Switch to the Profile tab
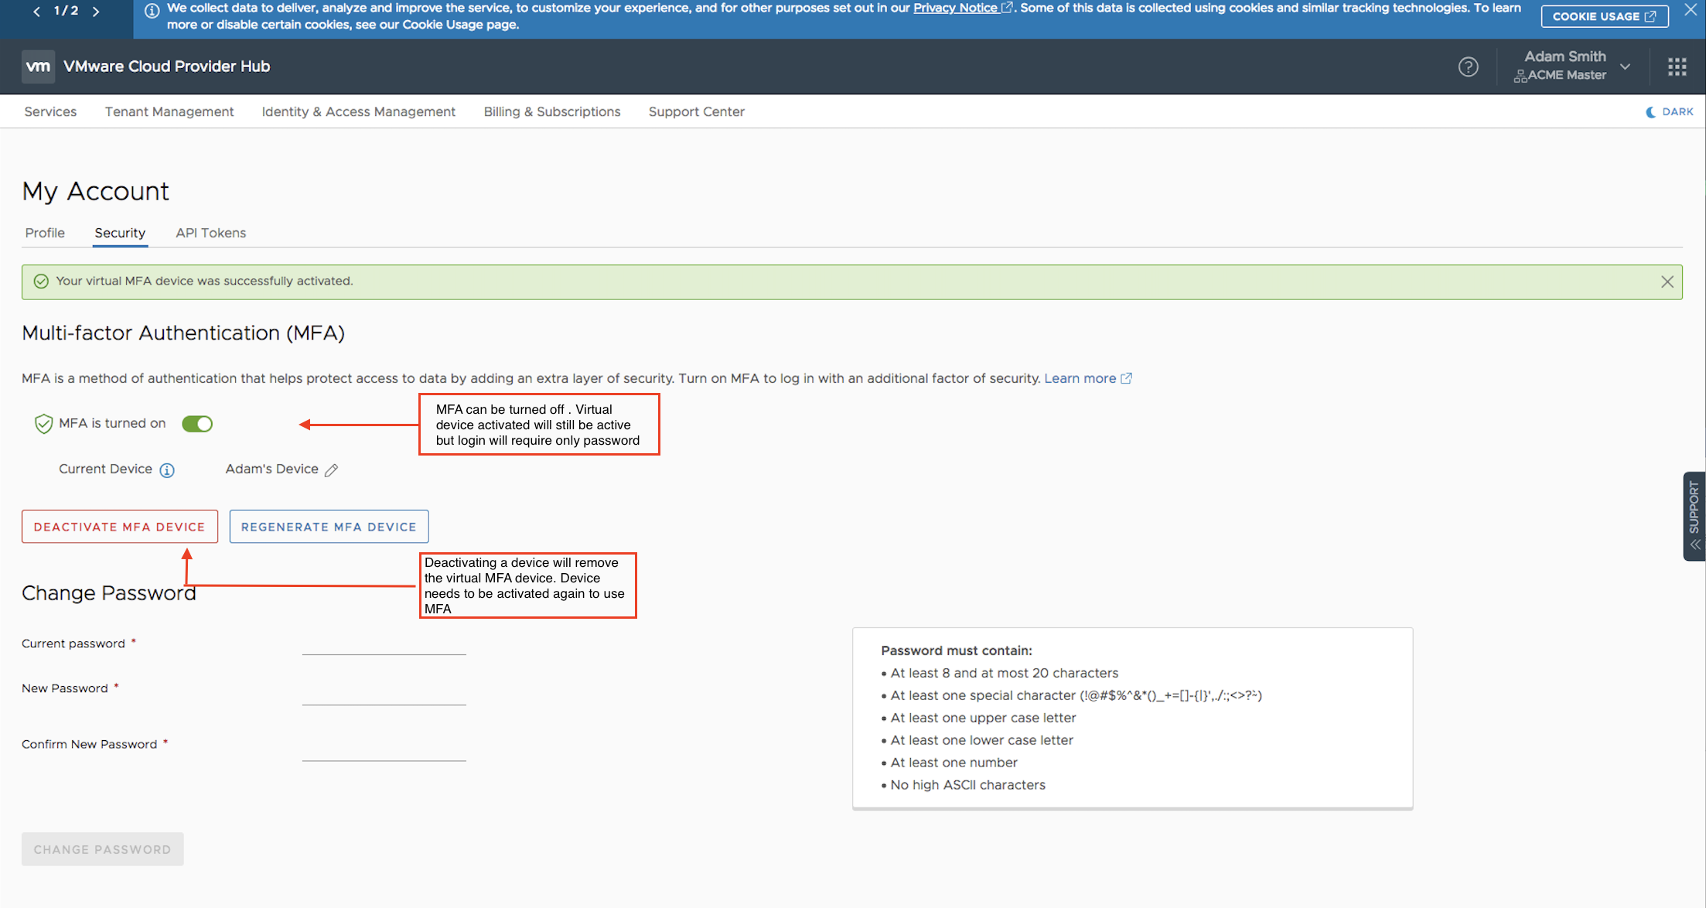 point(45,233)
